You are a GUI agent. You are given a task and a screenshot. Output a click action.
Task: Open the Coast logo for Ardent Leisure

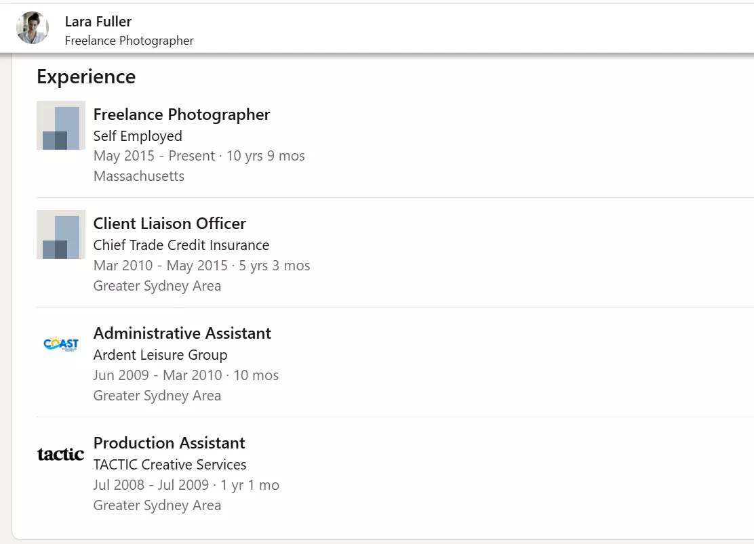(x=61, y=344)
